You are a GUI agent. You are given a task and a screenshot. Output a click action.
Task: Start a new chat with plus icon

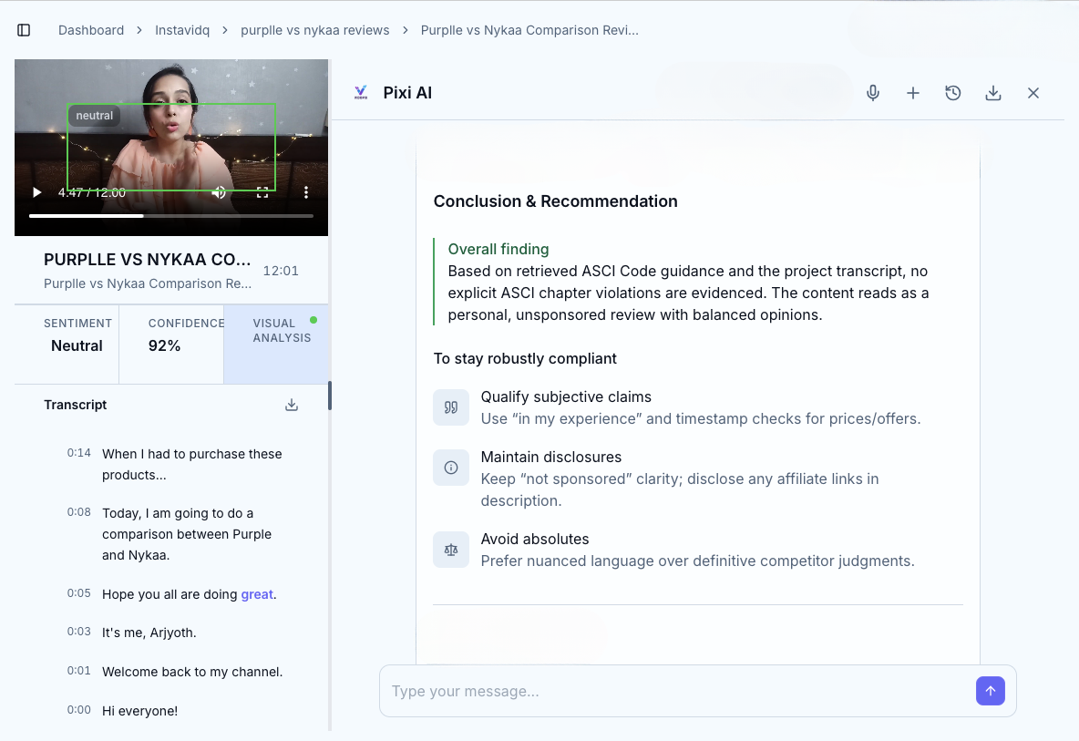pyautogui.click(x=912, y=93)
